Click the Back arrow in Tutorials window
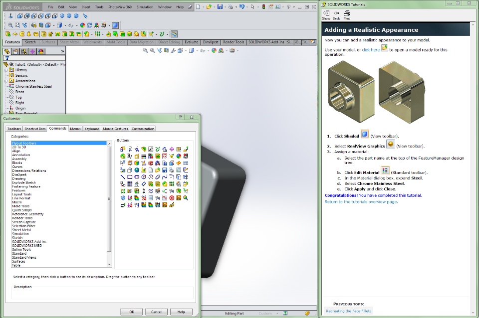The image size is (479, 318). pos(336,15)
